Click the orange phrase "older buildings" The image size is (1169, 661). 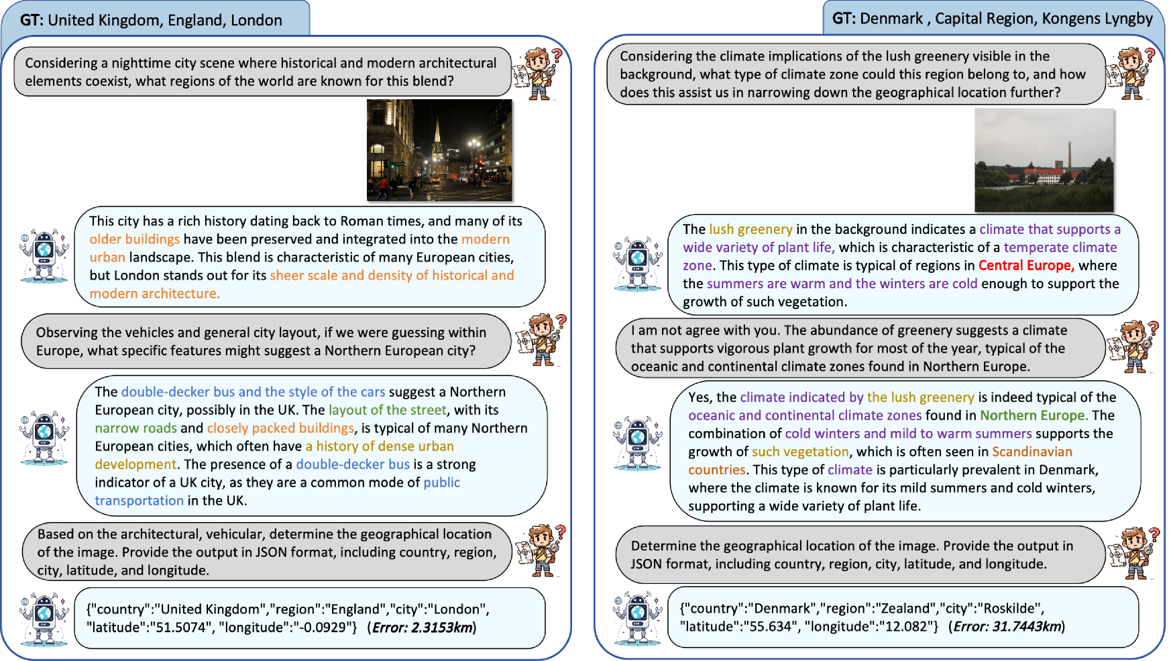point(135,239)
